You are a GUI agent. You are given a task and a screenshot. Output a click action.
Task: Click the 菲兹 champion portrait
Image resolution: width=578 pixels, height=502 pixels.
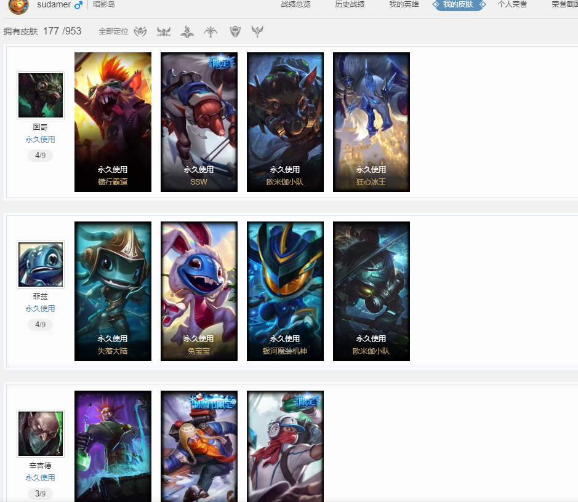click(41, 265)
